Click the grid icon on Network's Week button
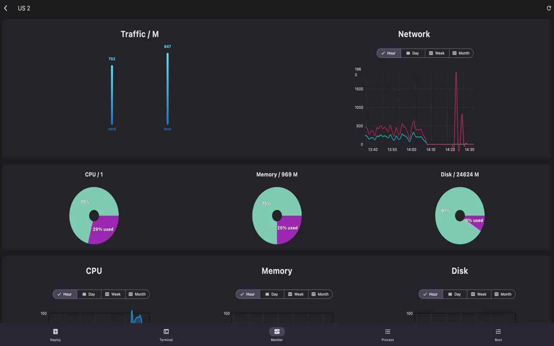Image resolution: width=554 pixels, height=346 pixels. [x=430, y=53]
